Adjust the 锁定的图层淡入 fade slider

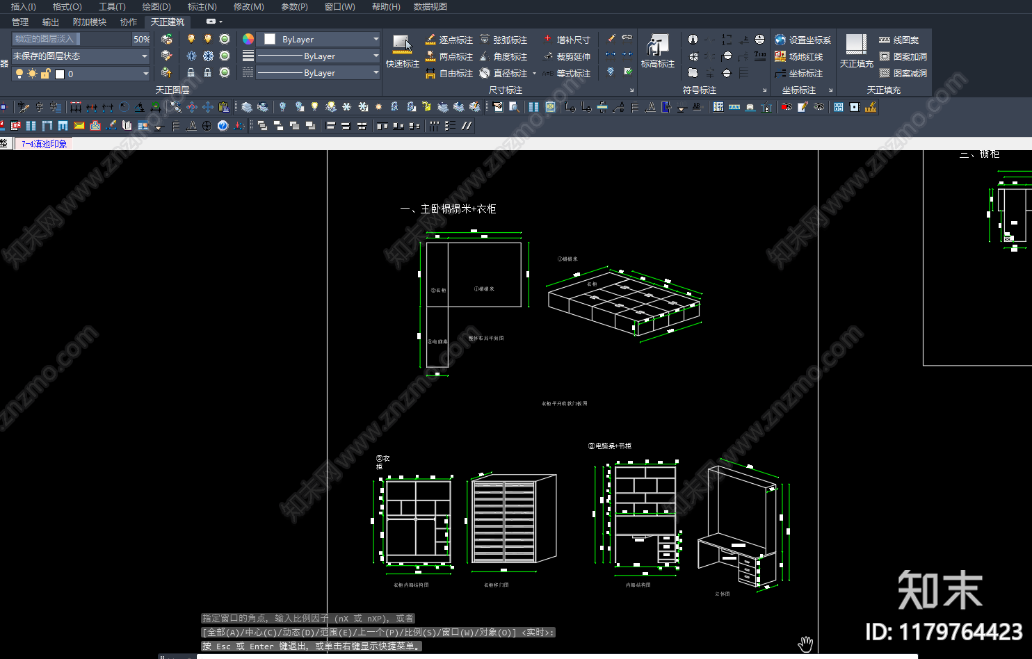point(71,39)
